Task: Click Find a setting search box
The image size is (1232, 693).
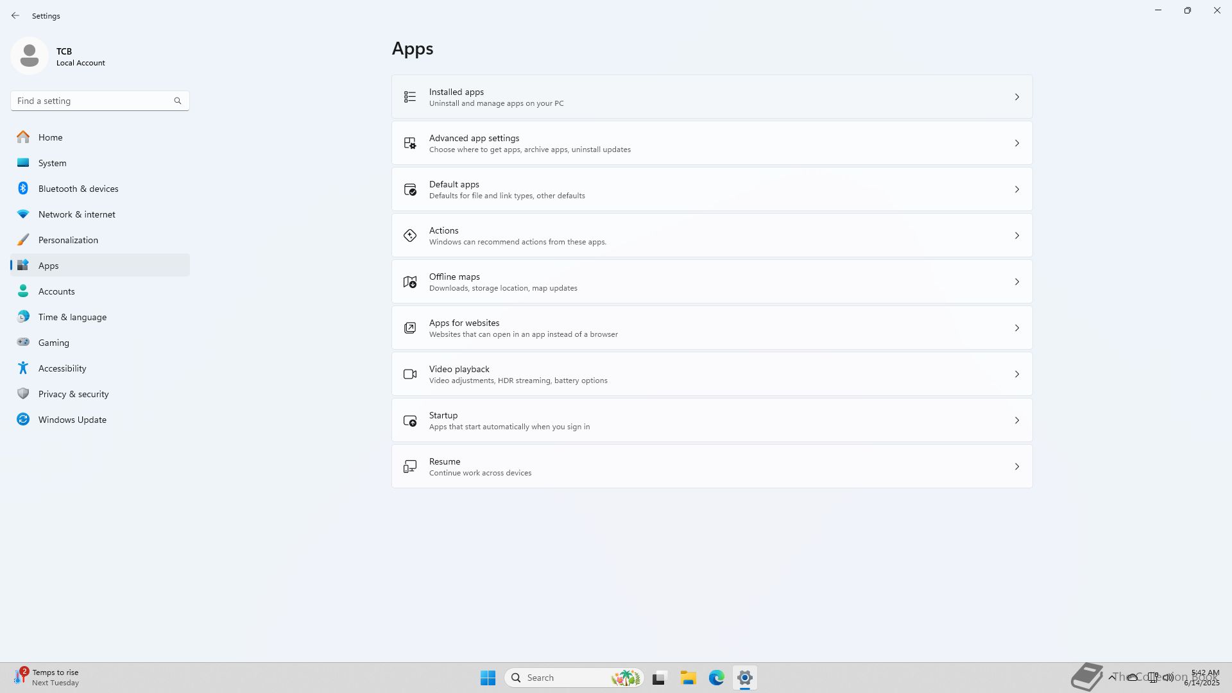Action: point(93,101)
